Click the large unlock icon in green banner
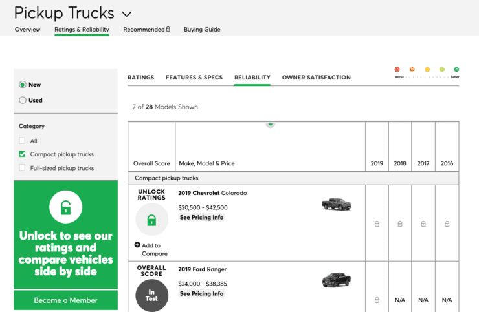 (x=65, y=207)
